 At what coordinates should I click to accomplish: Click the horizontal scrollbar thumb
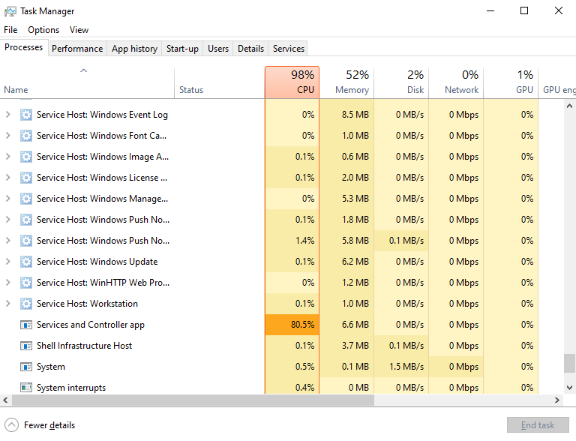193,400
